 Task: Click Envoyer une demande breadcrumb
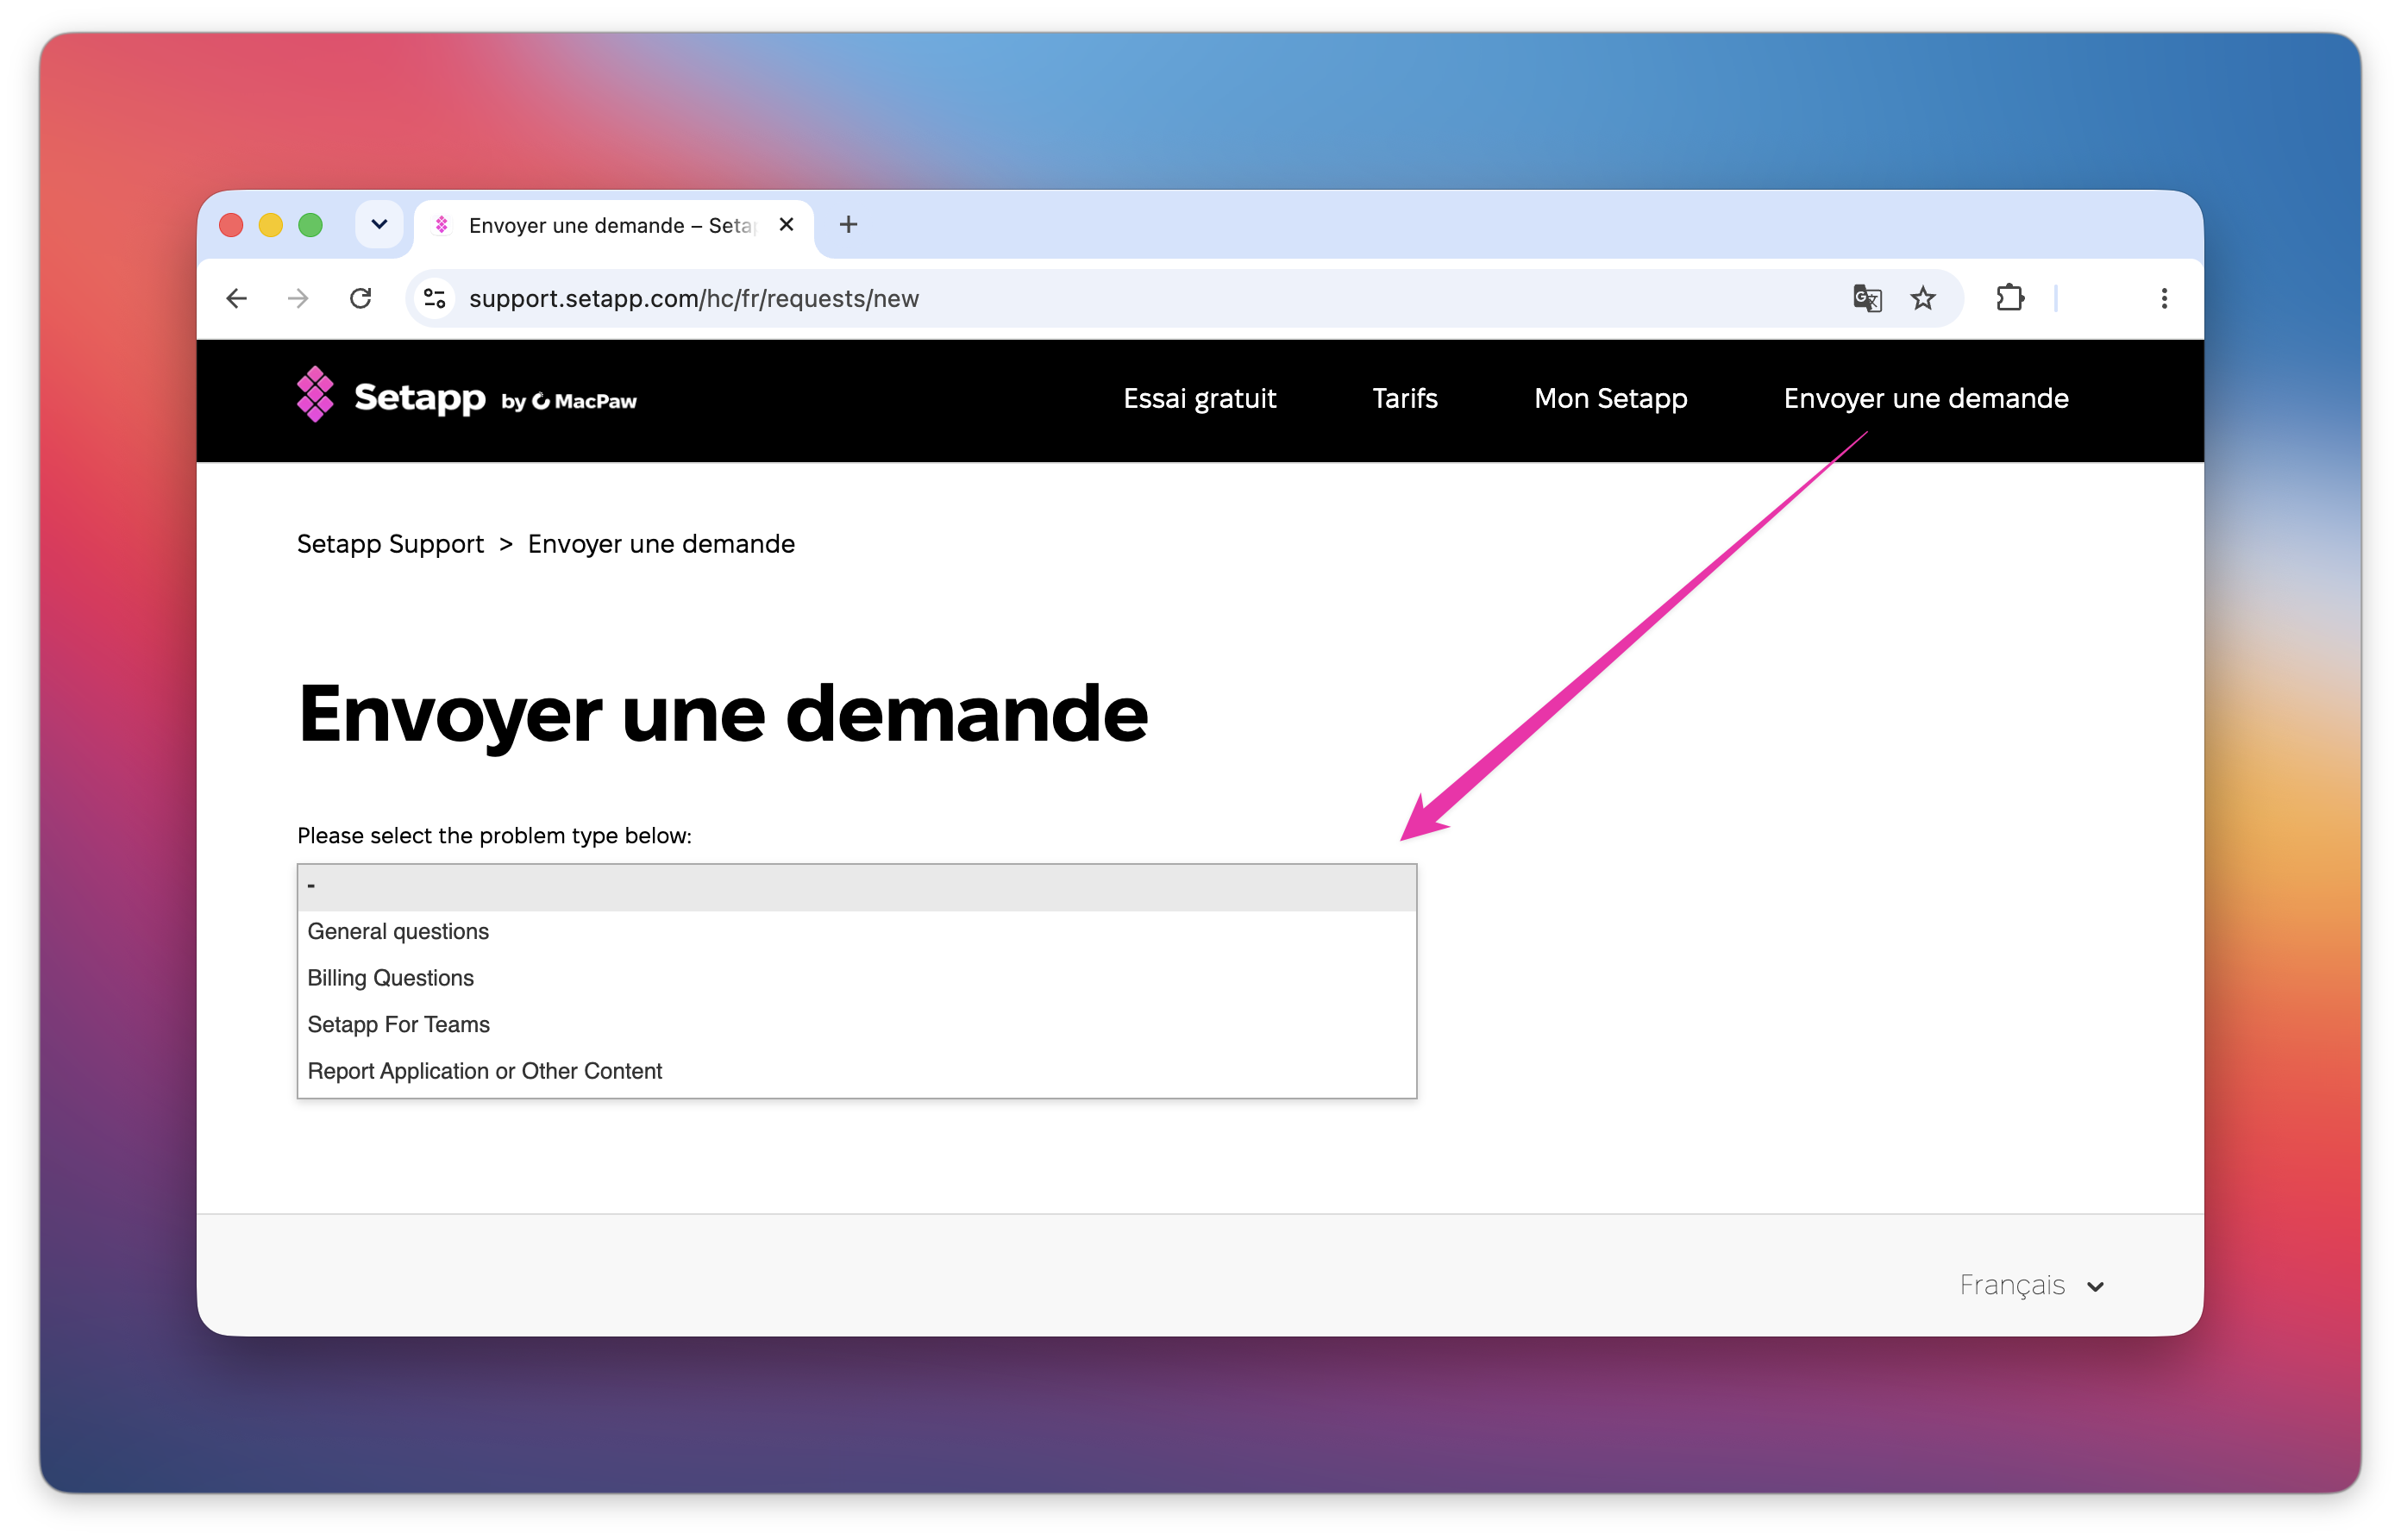[x=661, y=544]
